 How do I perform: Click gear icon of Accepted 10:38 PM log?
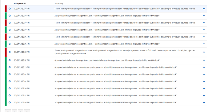point(10,16)
